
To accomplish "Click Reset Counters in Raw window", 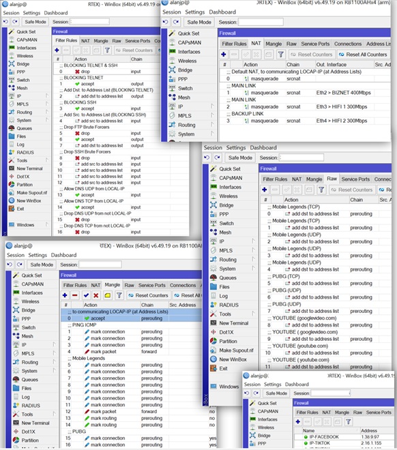I will (352, 190).
